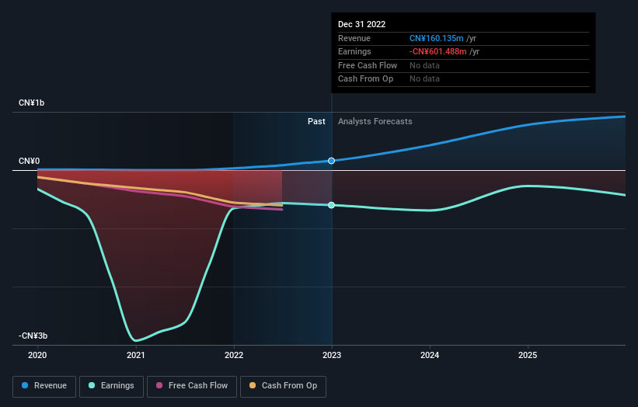The image size is (638, 407).
Task: Click the CN¥160.135m revenue value
Action: (436, 38)
